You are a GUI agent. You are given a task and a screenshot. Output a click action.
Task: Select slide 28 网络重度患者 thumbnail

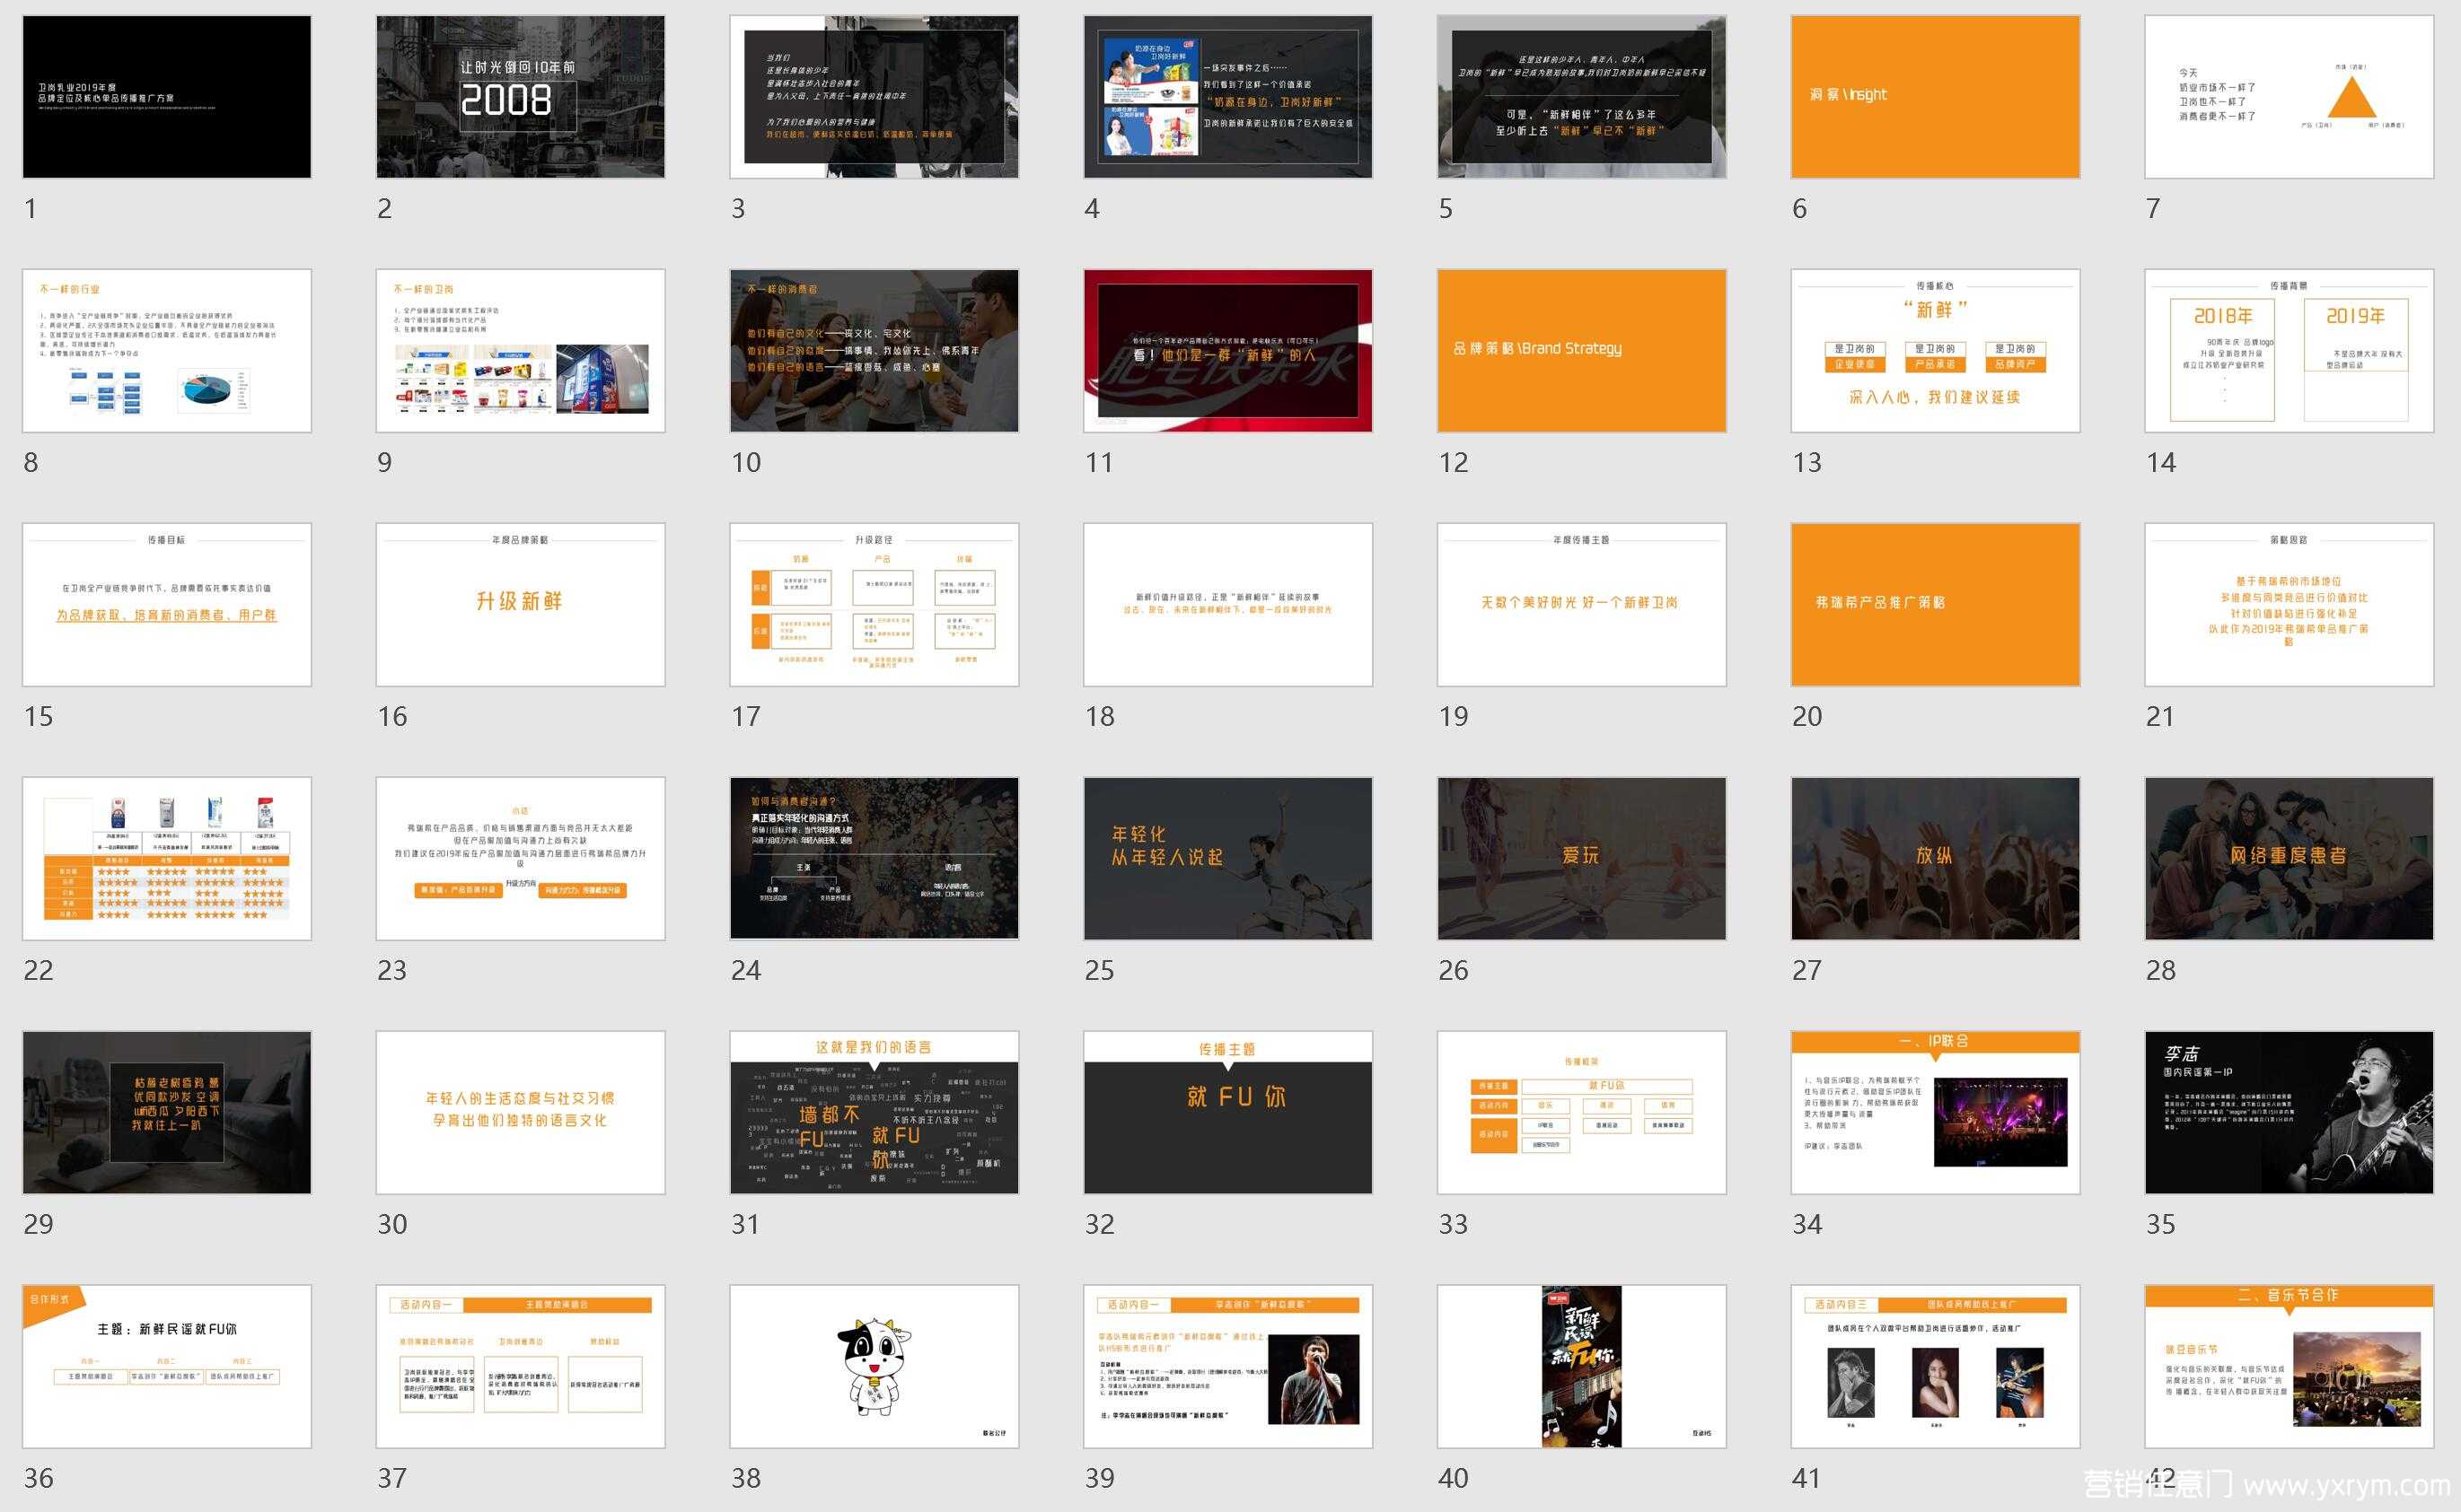(x=2289, y=859)
